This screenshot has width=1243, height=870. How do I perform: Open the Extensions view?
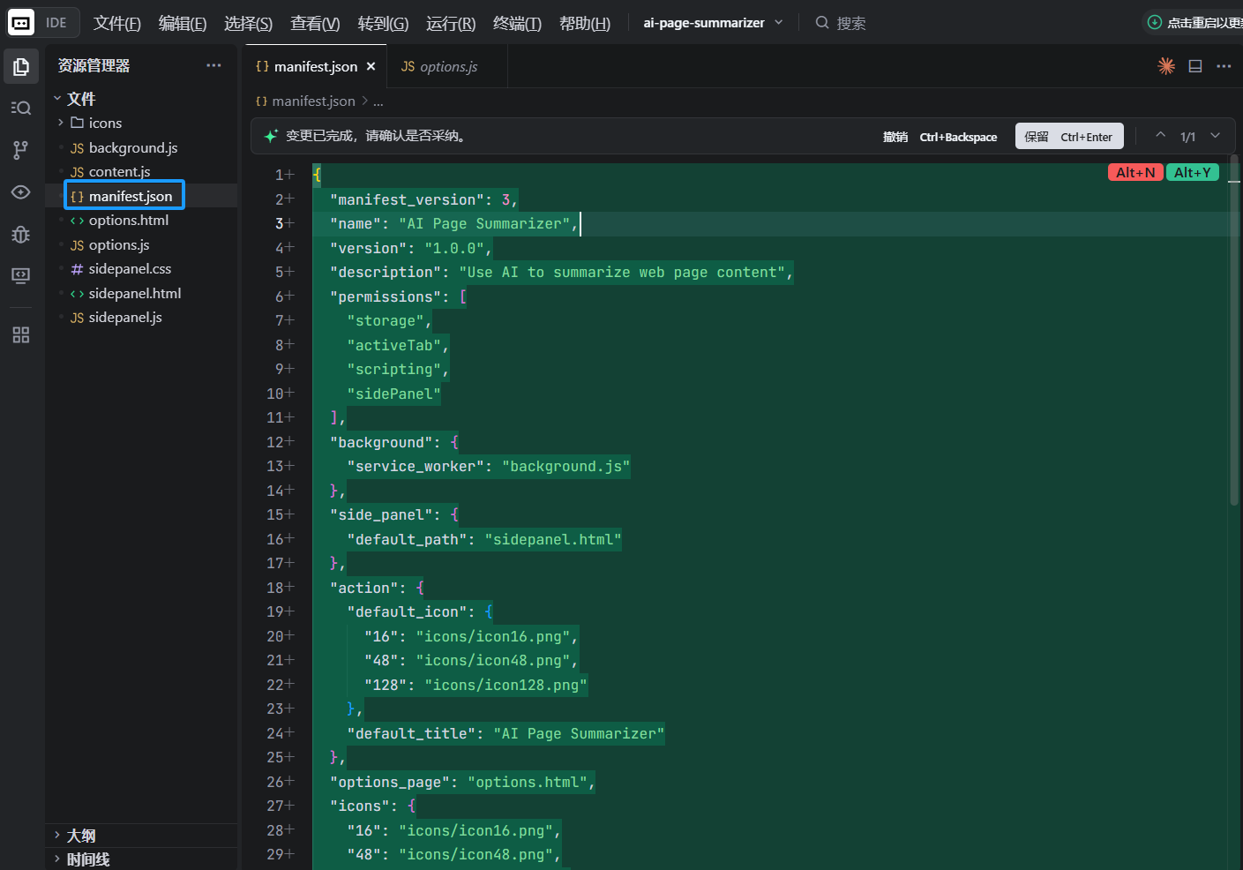[x=20, y=335]
